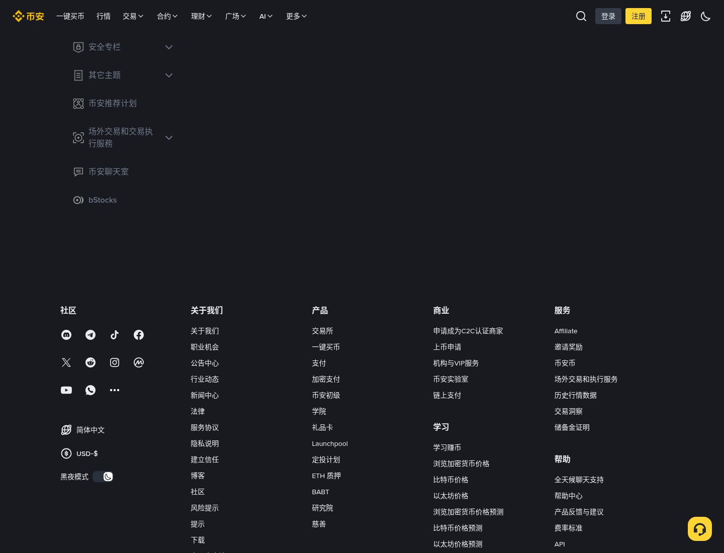Click the 其它主题 document icon
The image size is (724, 553).
point(78,75)
